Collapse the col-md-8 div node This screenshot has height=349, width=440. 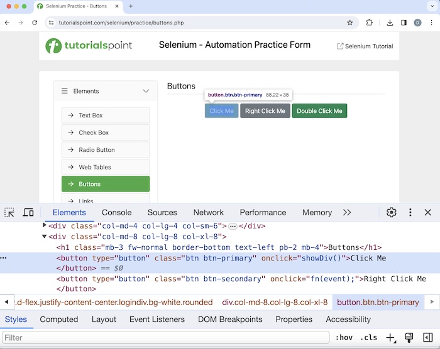point(45,237)
